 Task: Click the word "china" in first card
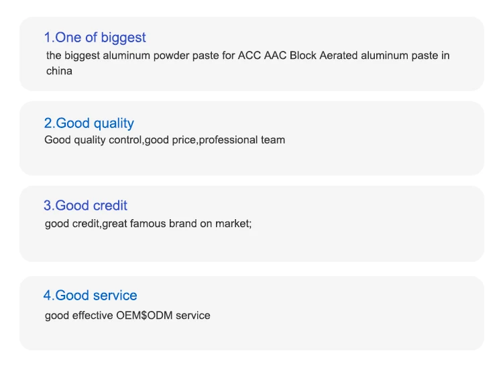click(59, 70)
